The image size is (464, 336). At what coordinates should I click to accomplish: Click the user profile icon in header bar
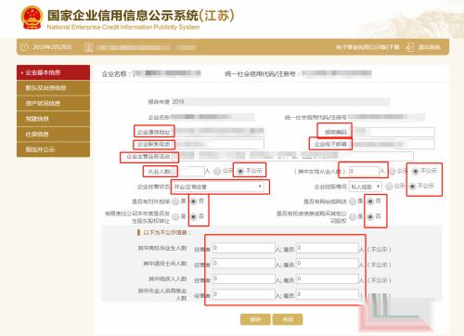pos(88,47)
